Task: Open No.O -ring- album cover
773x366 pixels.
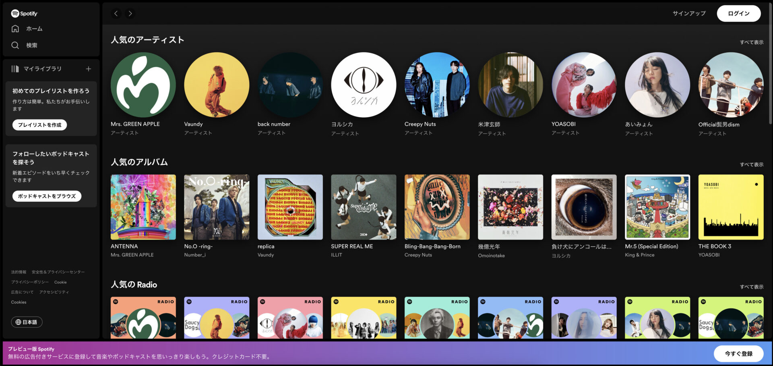Action: point(217,207)
